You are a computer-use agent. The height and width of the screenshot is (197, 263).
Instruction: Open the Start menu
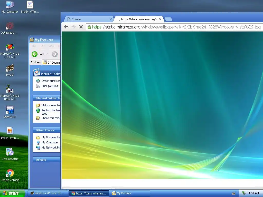click(x=12, y=193)
